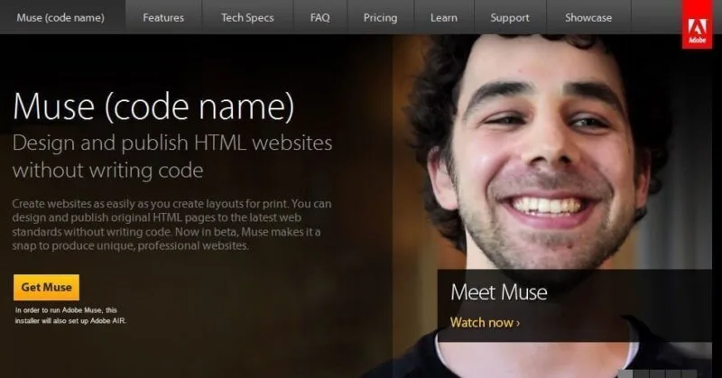The width and height of the screenshot is (722, 378).
Task: Navigate to the Support page
Action: 510,17
